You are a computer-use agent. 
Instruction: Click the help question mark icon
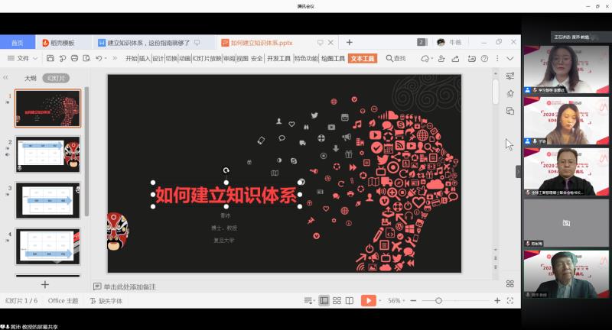click(484, 59)
